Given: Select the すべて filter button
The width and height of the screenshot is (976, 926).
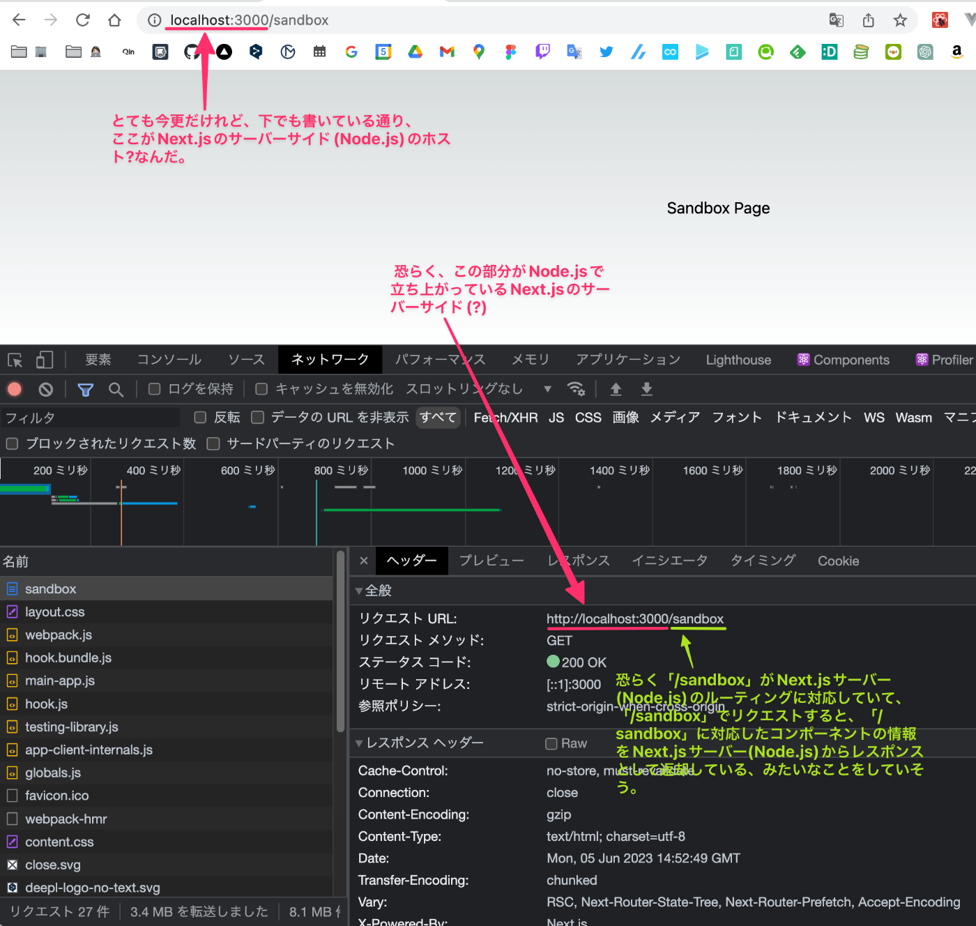Looking at the screenshot, I should [438, 418].
